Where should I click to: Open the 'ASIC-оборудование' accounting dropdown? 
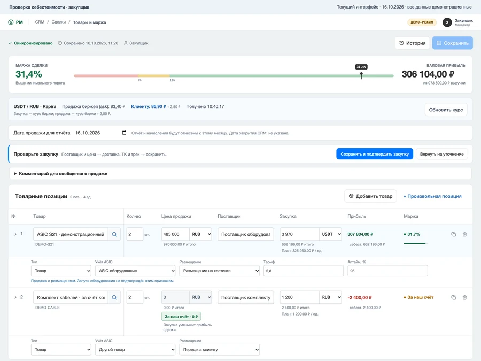[x=135, y=271]
